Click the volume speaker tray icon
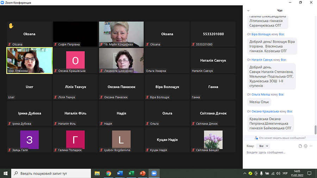This screenshot has height=178, width=317. click(x=278, y=173)
